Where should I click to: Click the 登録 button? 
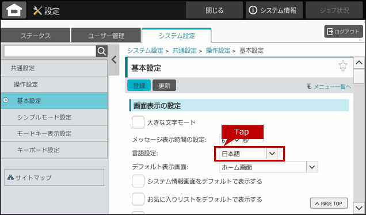(139, 85)
